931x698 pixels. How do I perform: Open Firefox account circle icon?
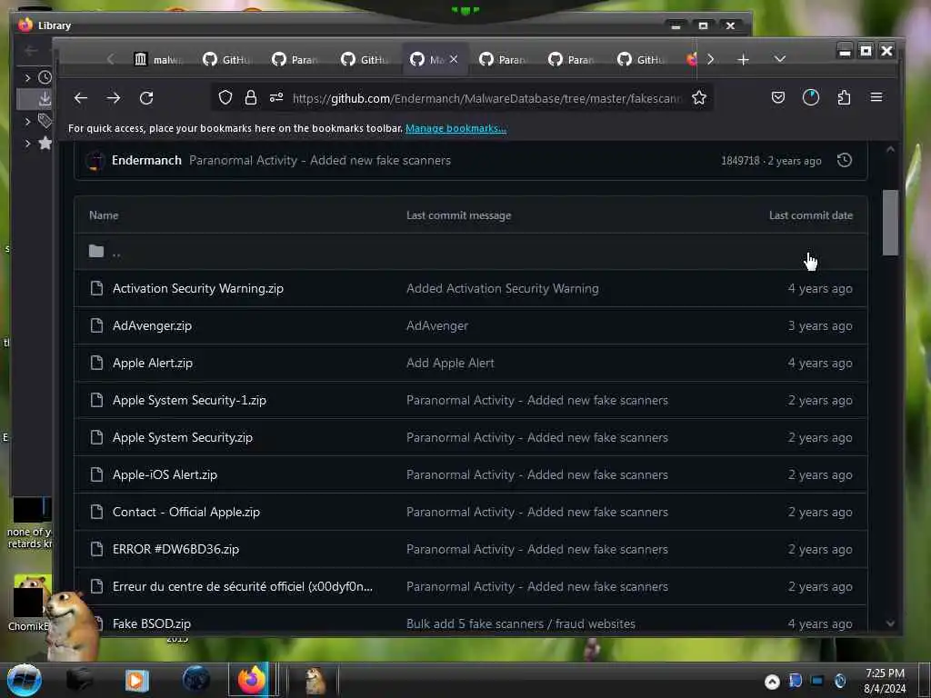coord(810,97)
